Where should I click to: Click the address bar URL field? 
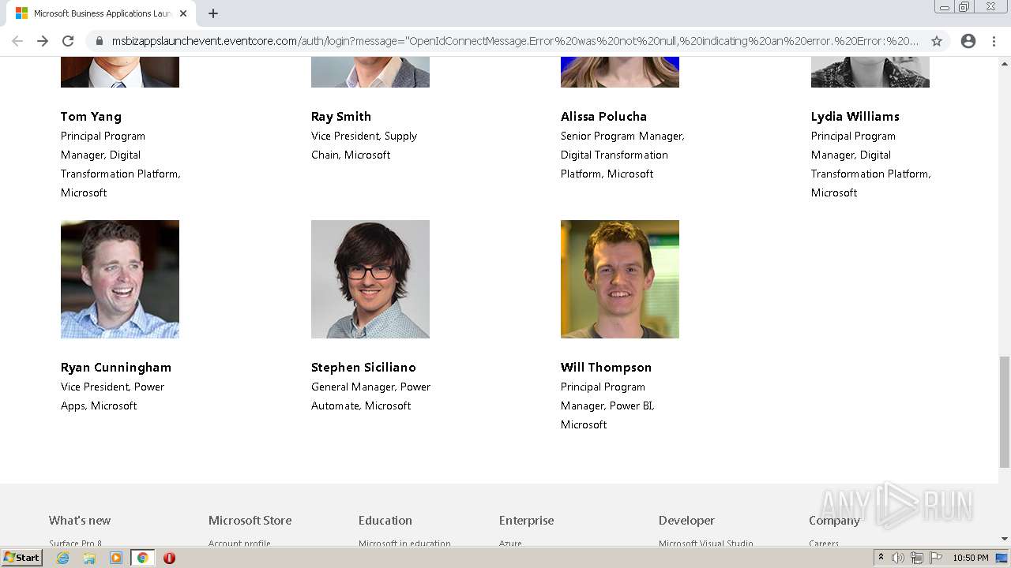515,41
